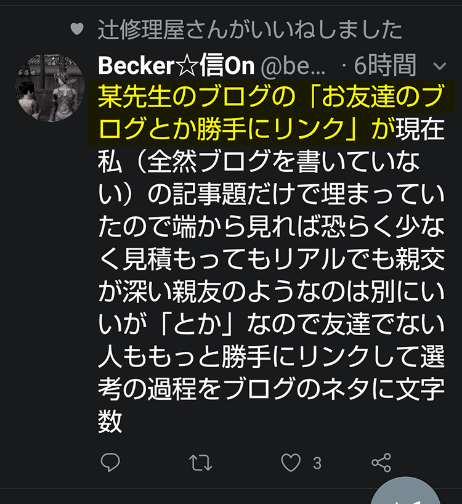Tap the like count number 3
462x504 pixels.
317,463
